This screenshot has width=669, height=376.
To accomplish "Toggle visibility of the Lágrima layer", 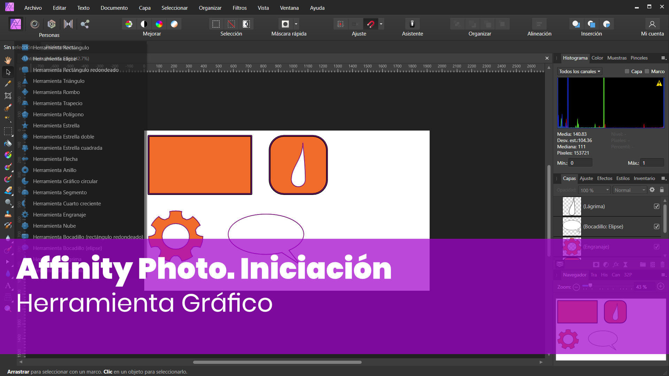I will (656, 206).
